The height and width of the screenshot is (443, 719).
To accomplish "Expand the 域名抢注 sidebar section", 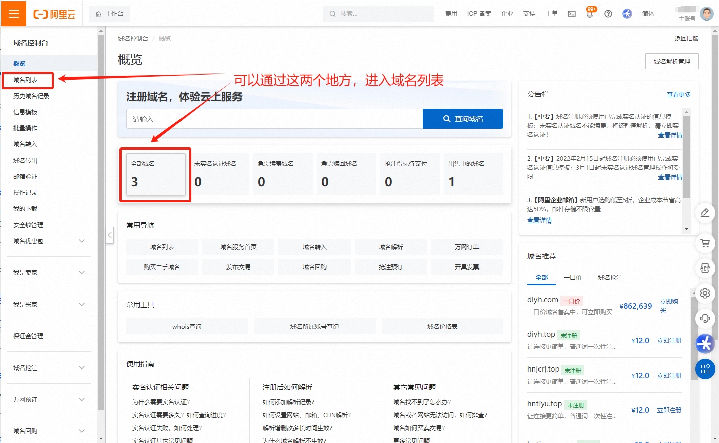I will coord(48,367).
